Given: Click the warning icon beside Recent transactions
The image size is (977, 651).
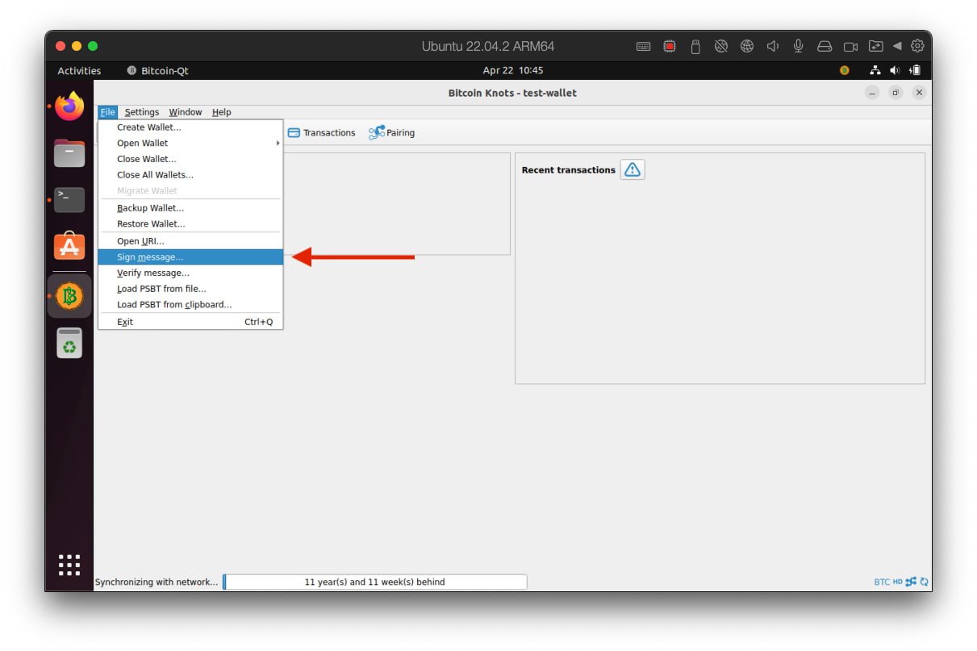Looking at the screenshot, I should [633, 169].
